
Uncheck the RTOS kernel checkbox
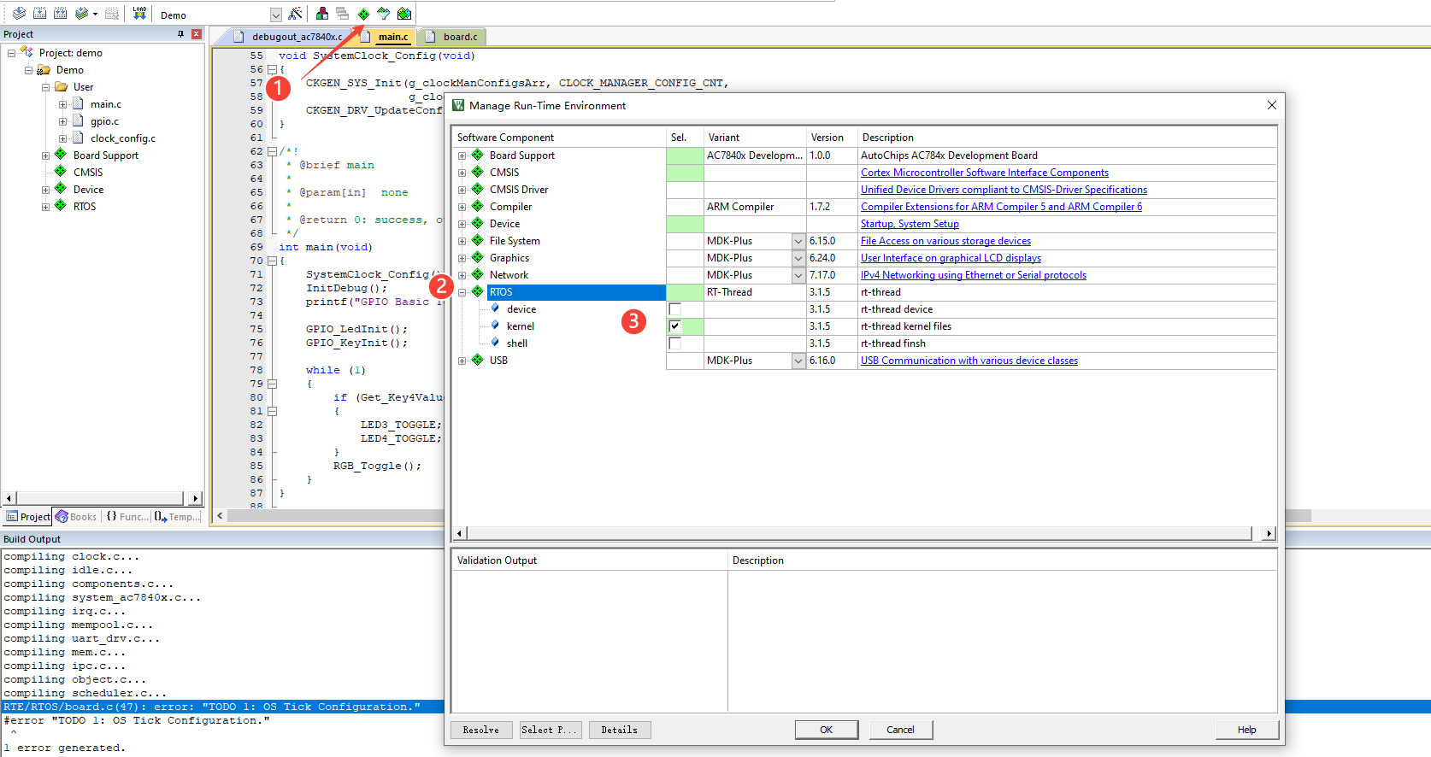pyautogui.click(x=674, y=326)
